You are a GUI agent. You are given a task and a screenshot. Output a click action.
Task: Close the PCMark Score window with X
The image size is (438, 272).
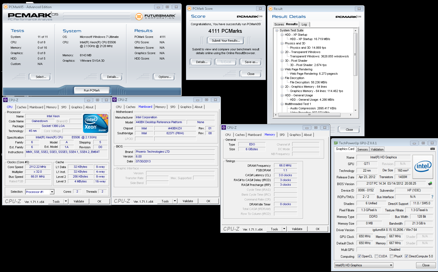point(260,8)
